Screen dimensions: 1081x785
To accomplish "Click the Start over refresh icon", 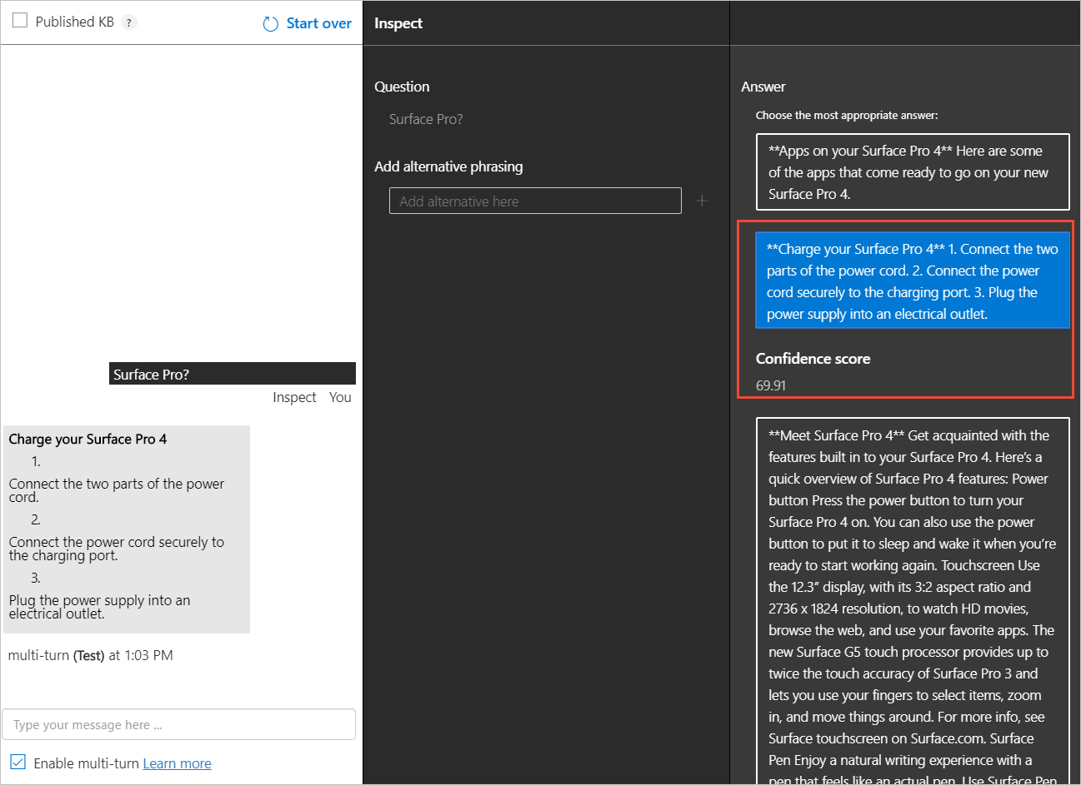I will coord(270,24).
